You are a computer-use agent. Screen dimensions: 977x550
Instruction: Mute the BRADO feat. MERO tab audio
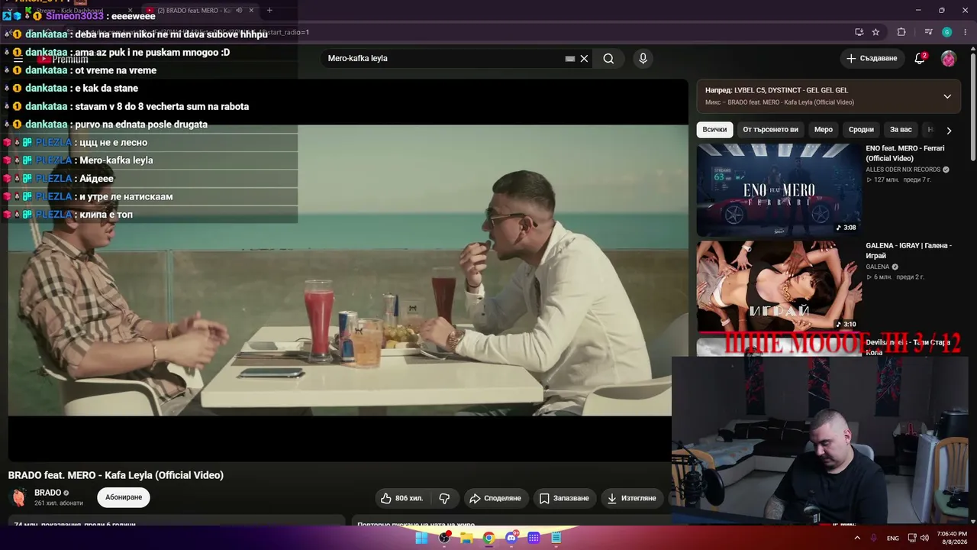239,11
